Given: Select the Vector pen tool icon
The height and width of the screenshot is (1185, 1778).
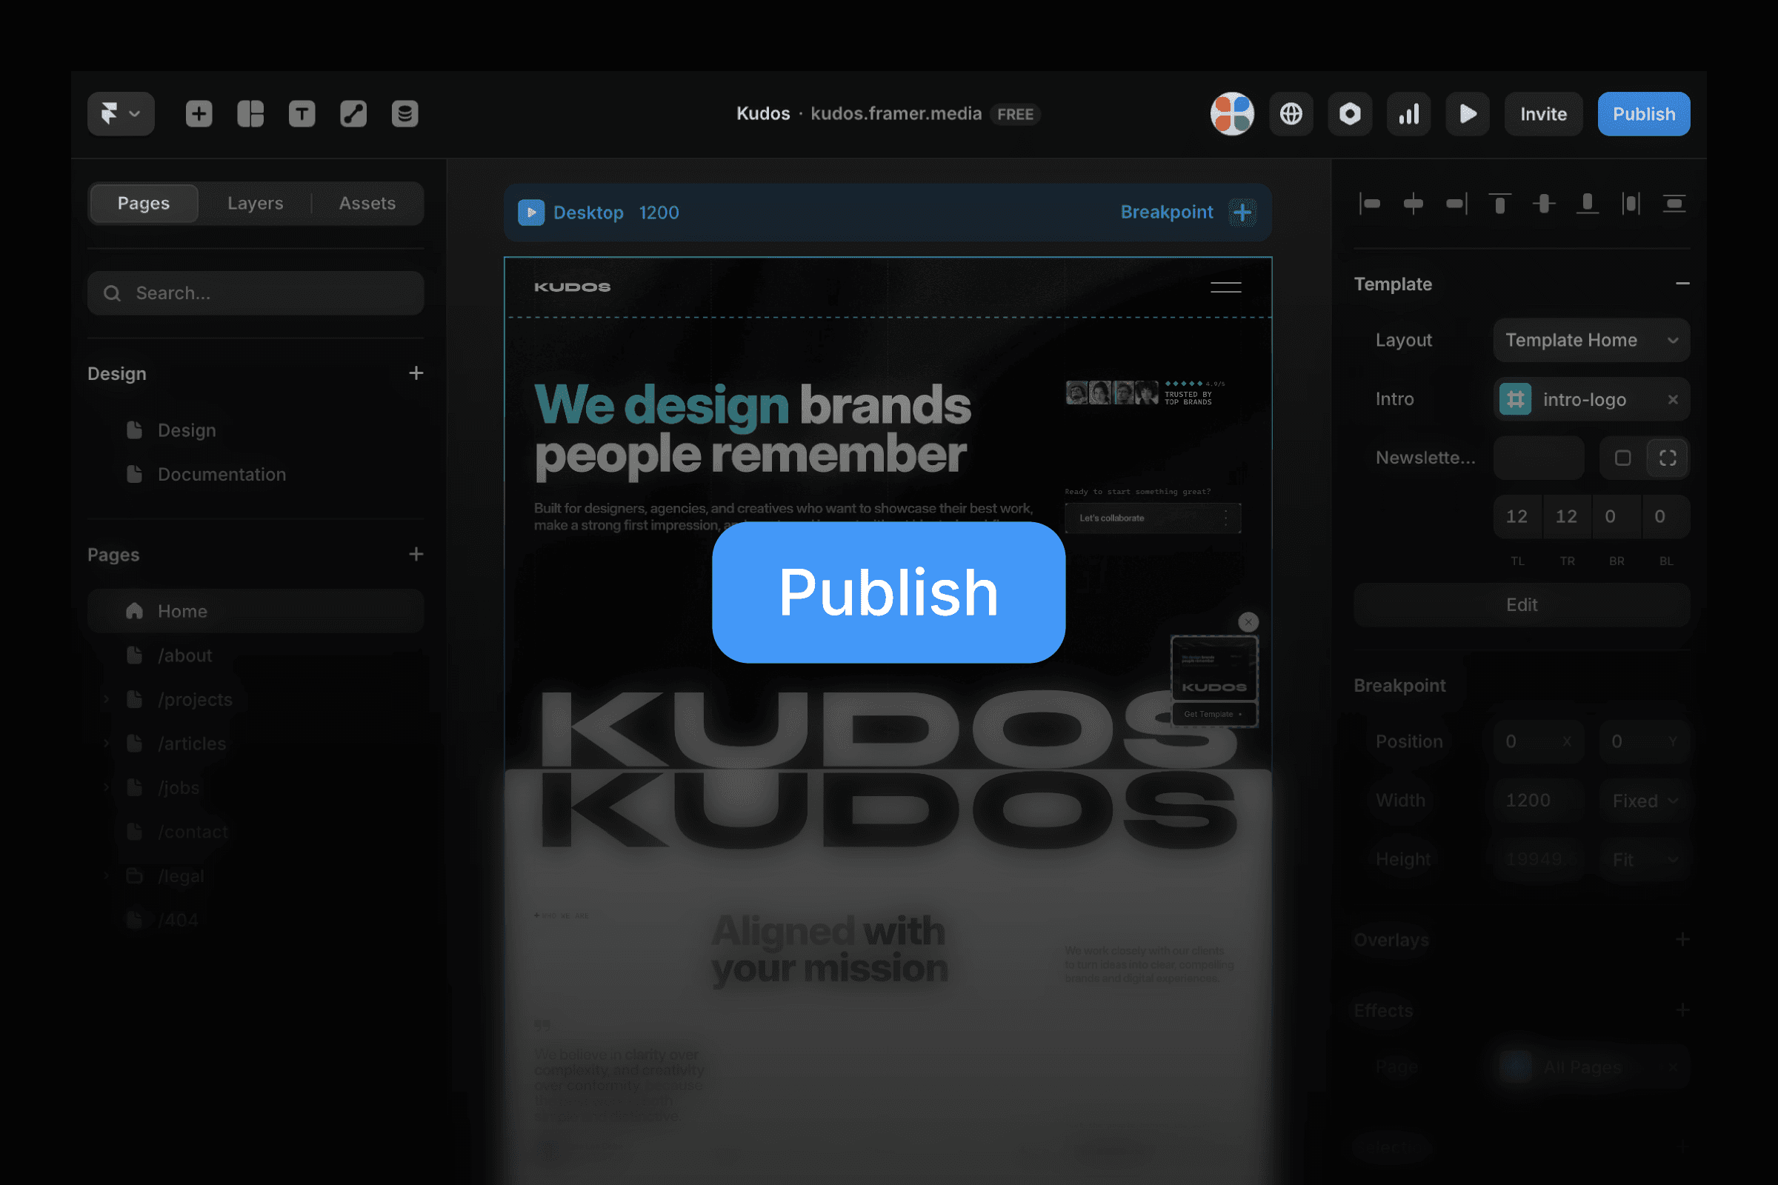Looking at the screenshot, I should pos(353,114).
